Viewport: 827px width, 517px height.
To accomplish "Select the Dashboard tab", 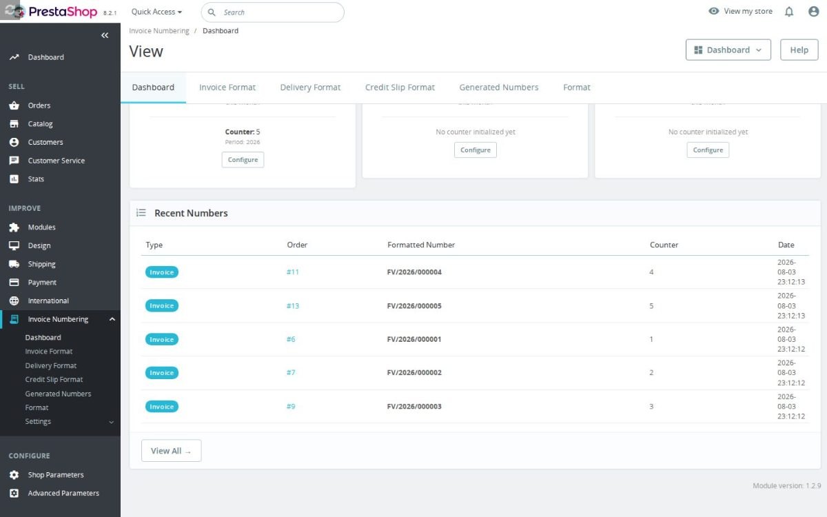I will tap(153, 88).
